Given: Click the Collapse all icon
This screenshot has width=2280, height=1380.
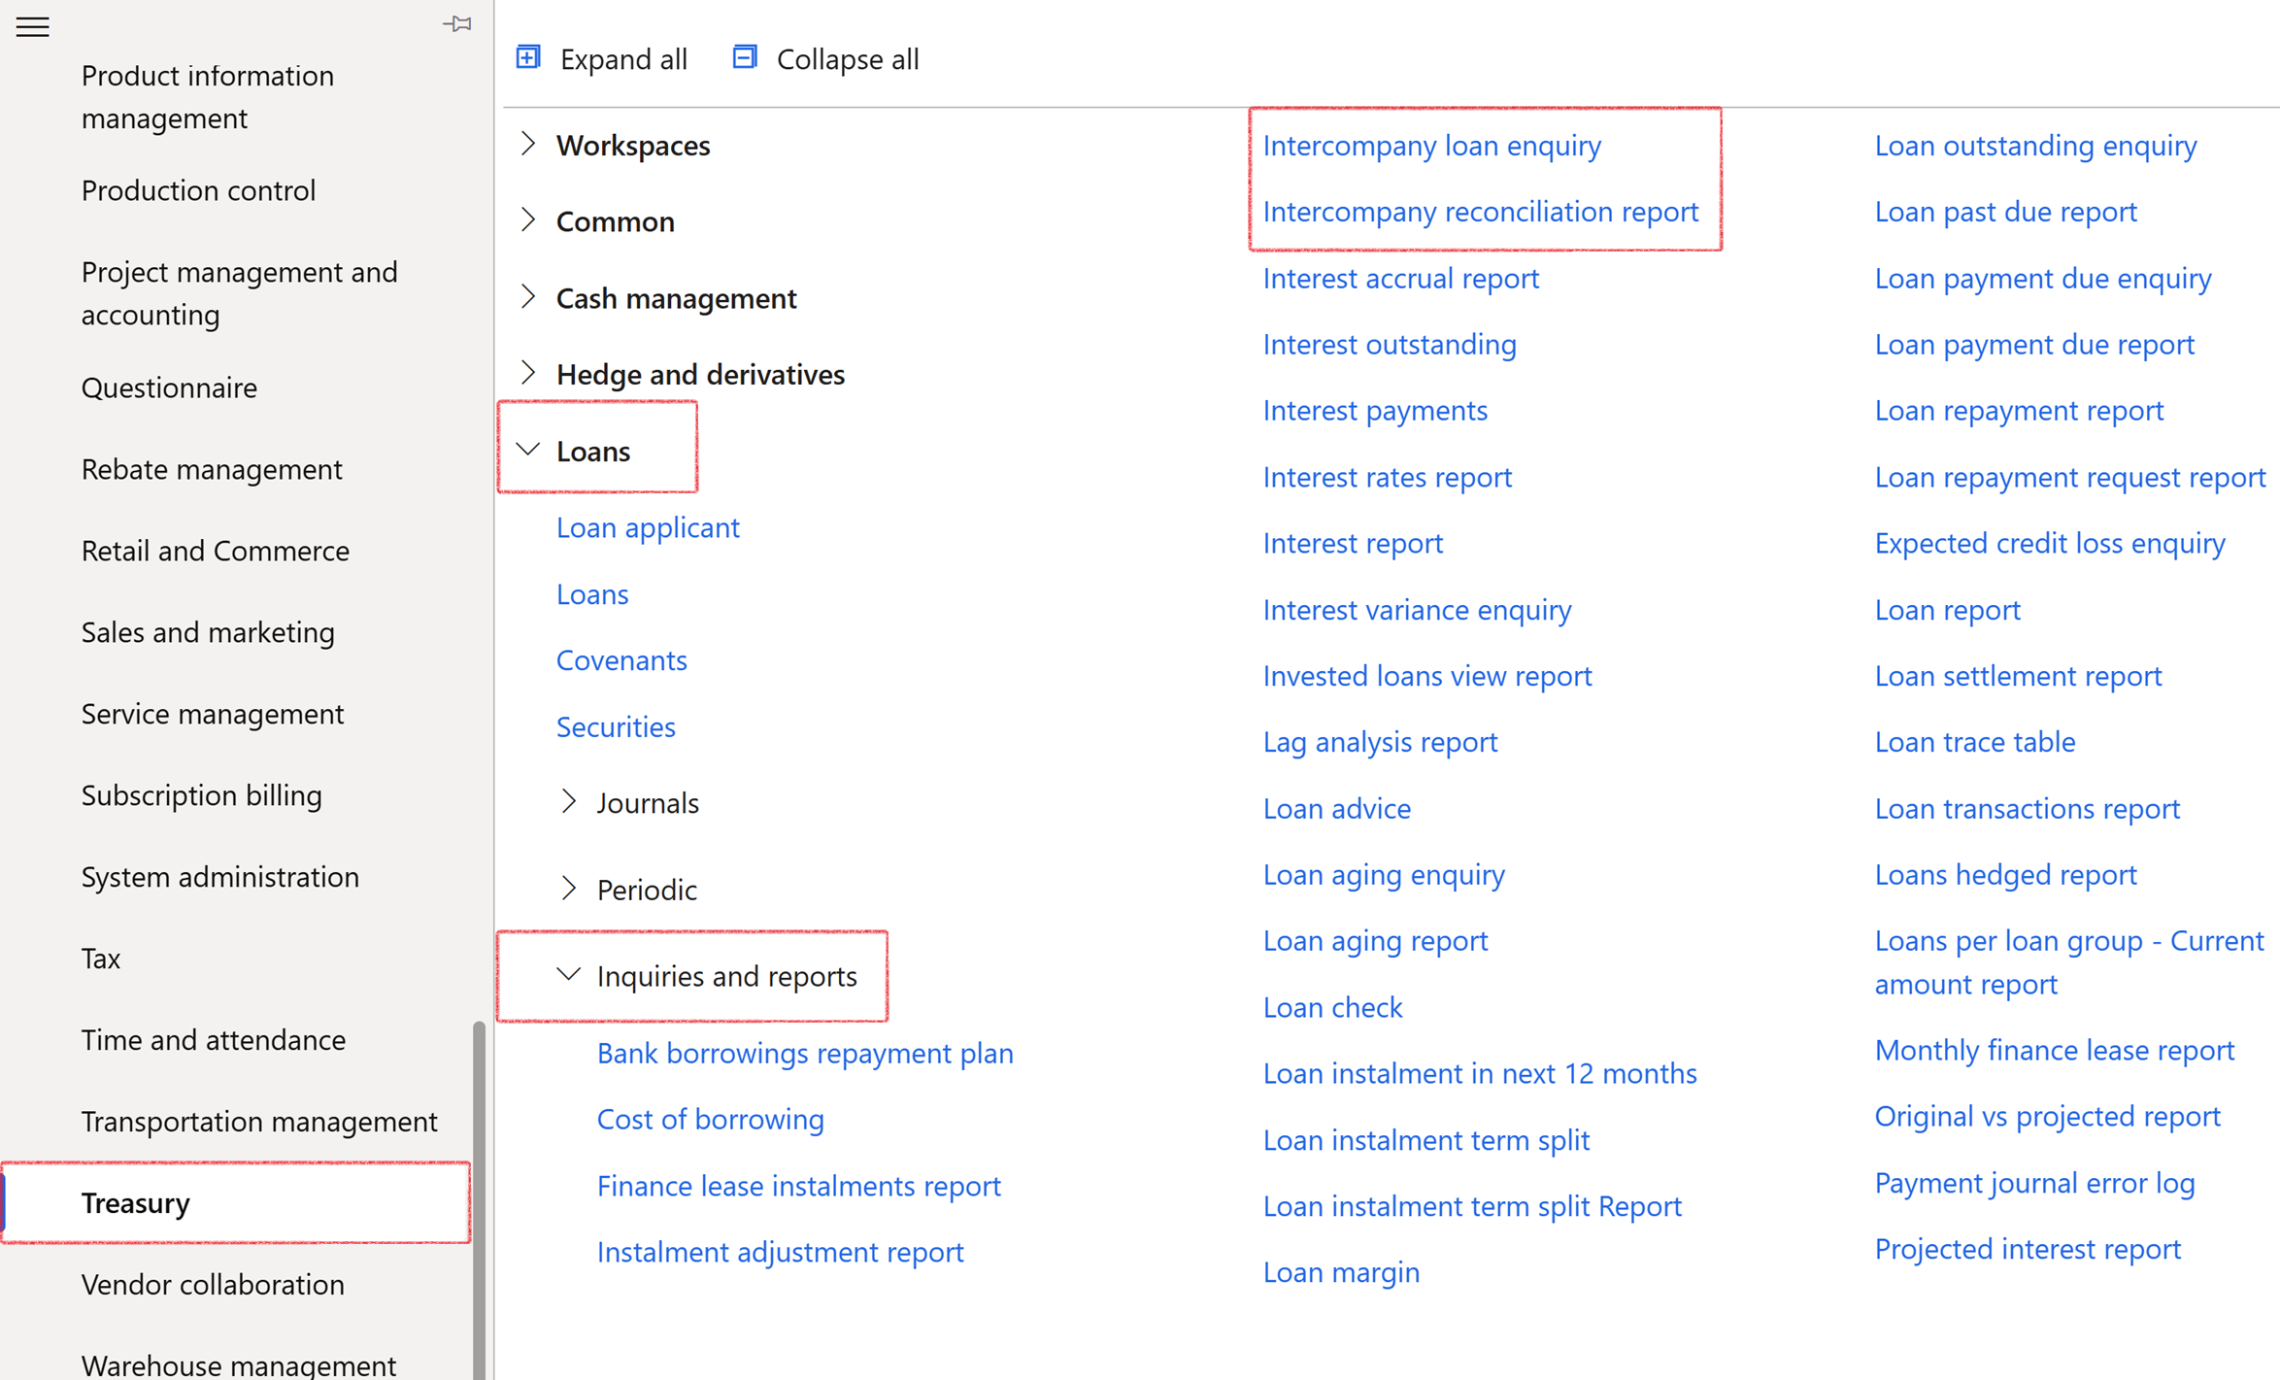Looking at the screenshot, I should click(745, 58).
